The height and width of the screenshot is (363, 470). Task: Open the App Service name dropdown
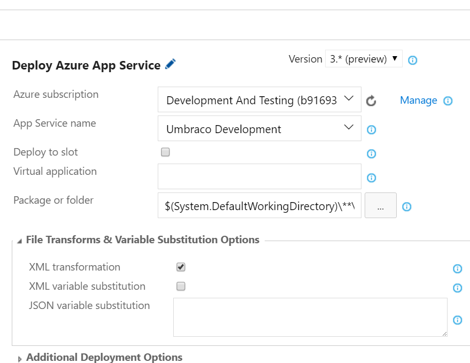(259, 129)
